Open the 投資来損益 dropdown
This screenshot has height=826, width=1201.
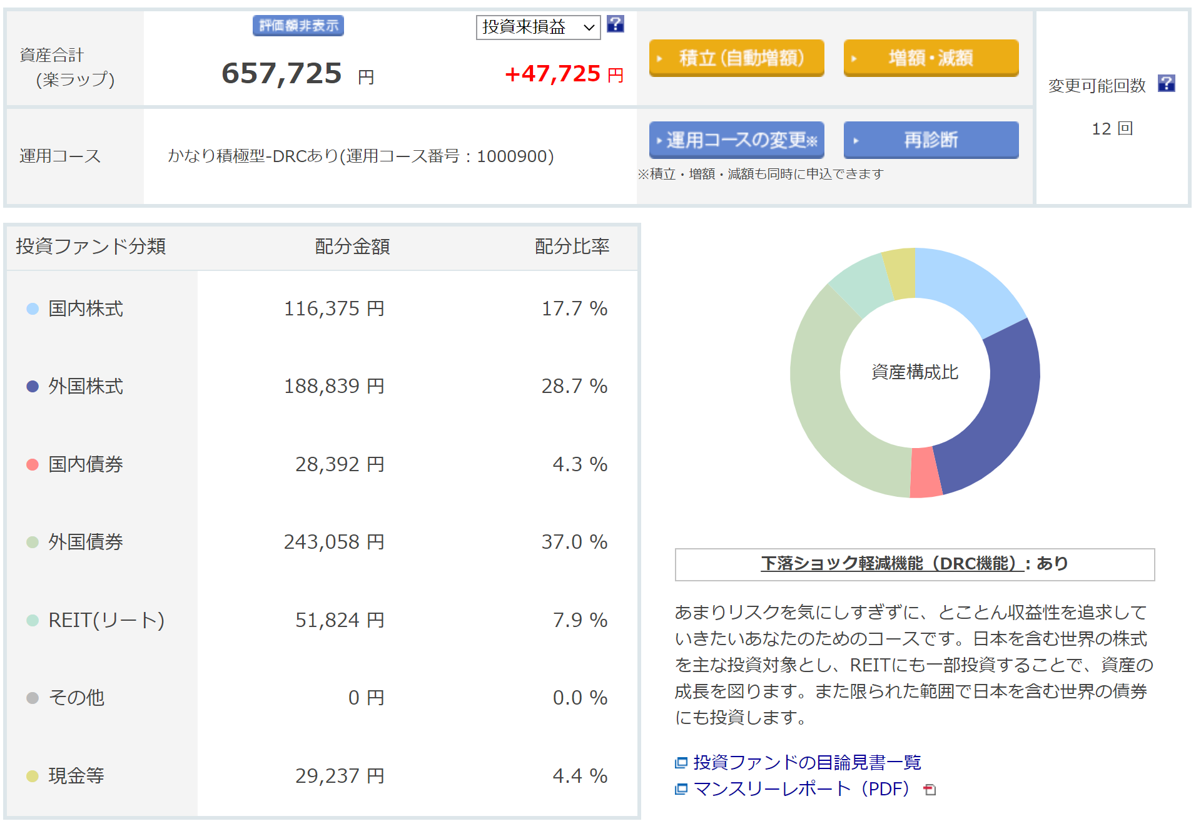pyautogui.click(x=538, y=27)
